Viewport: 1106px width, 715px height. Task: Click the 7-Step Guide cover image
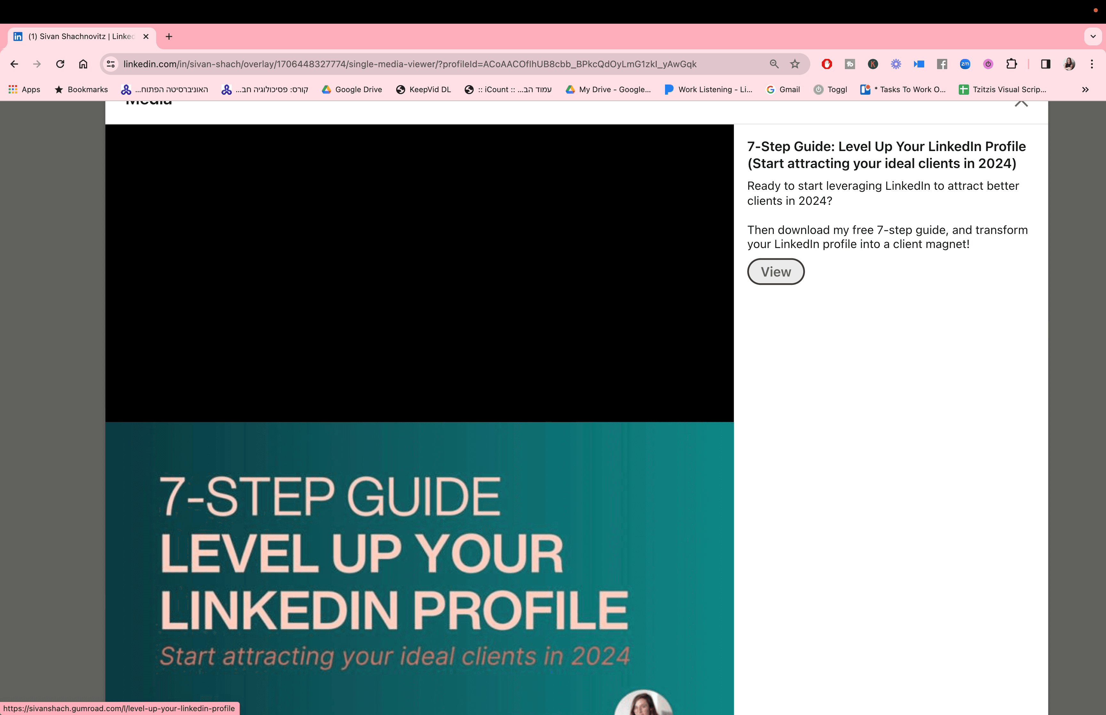(x=420, y=568)
